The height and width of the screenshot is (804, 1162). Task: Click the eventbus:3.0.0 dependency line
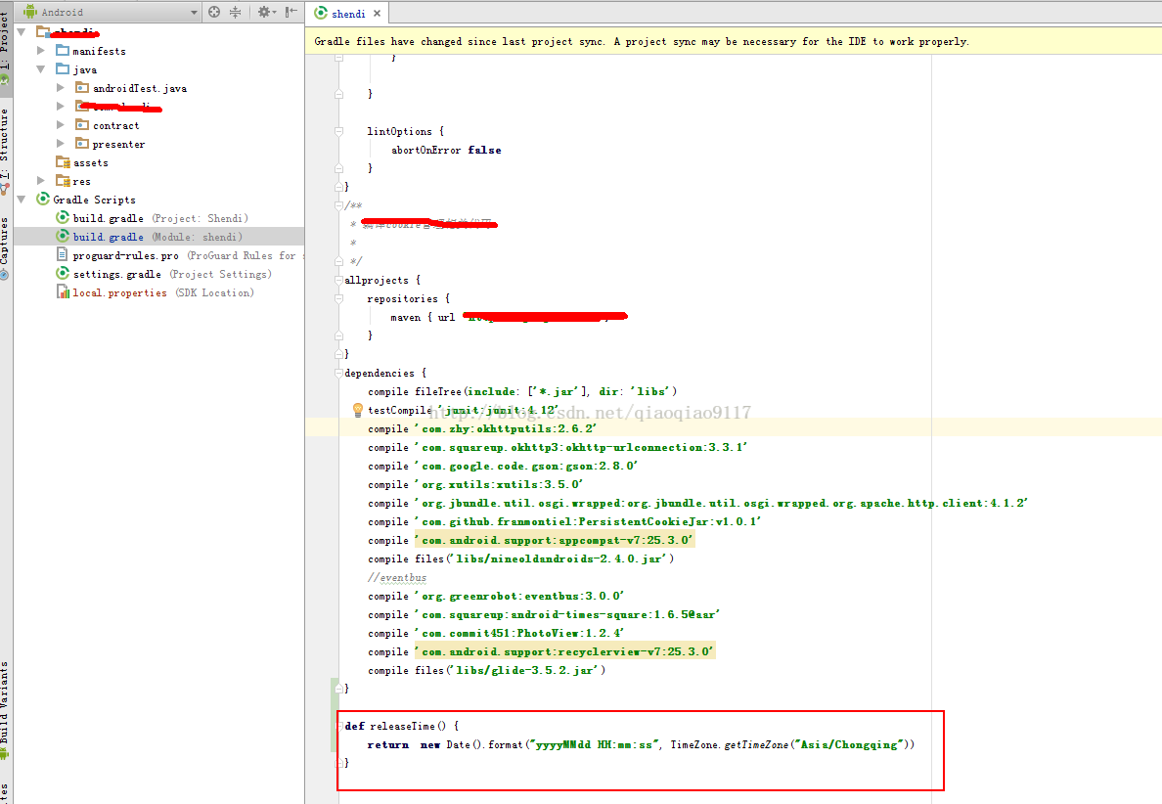tap(497, 597)
